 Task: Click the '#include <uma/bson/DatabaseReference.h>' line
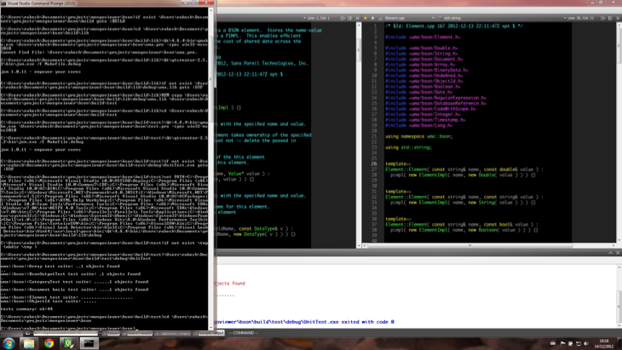click(x=435, y=103)
